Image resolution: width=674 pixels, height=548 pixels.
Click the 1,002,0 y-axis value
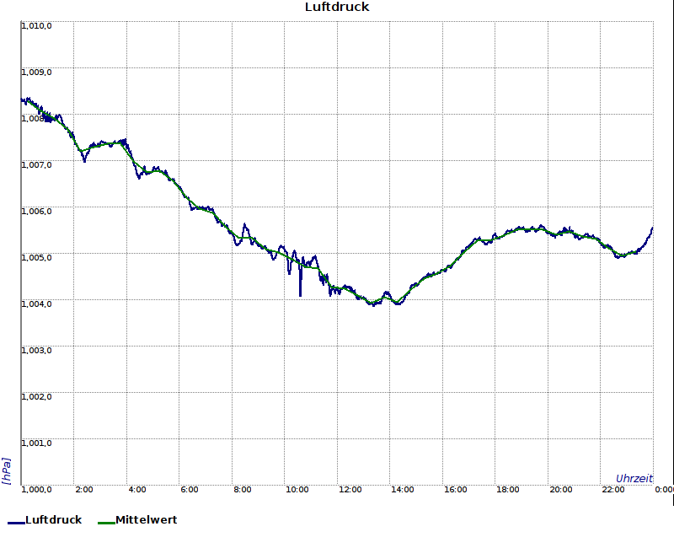(x=36, y=396)
